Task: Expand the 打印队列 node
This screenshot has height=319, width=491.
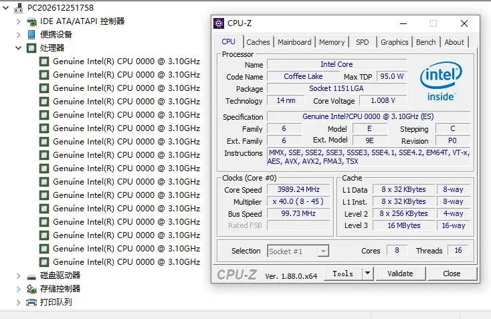Action: pos(19,302)
